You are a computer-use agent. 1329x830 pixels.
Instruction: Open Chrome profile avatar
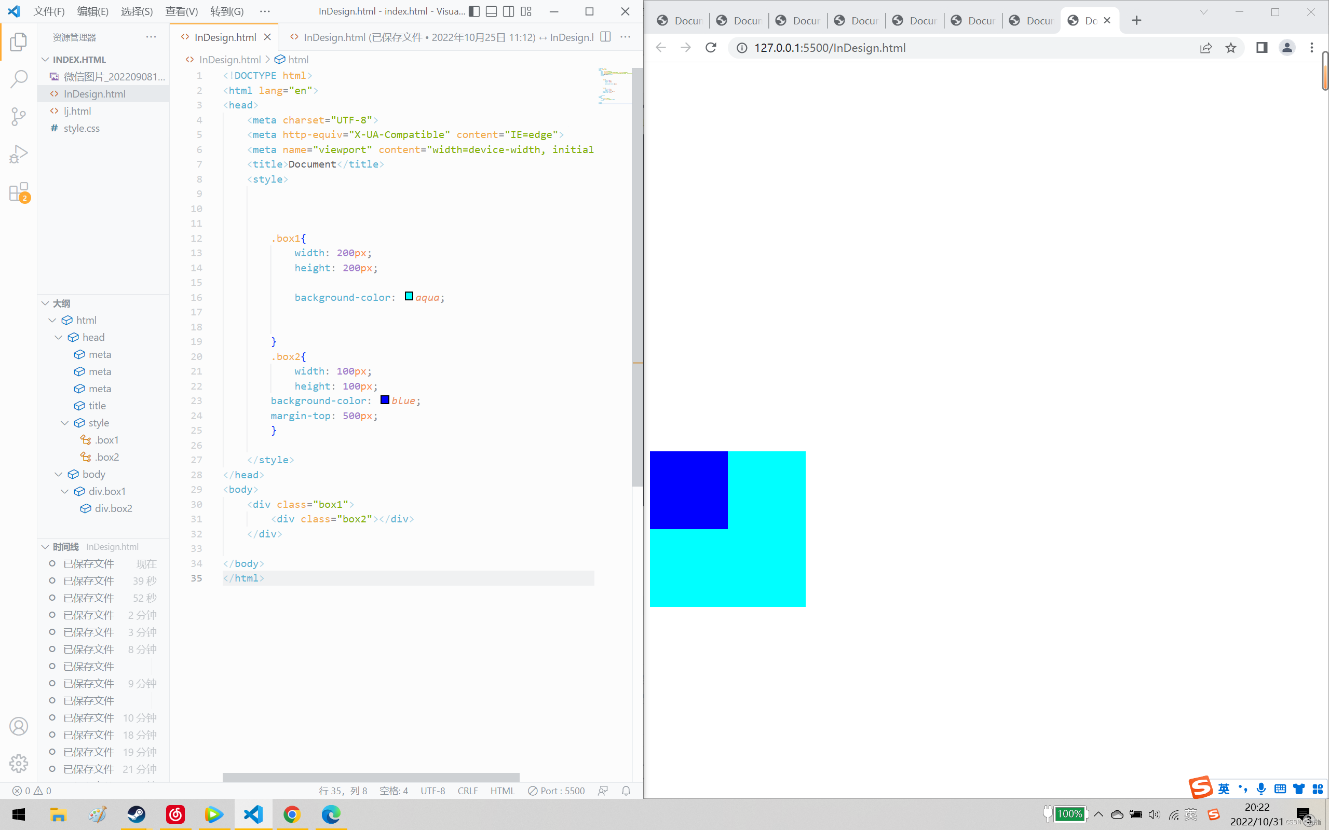tap(1287, 48)
